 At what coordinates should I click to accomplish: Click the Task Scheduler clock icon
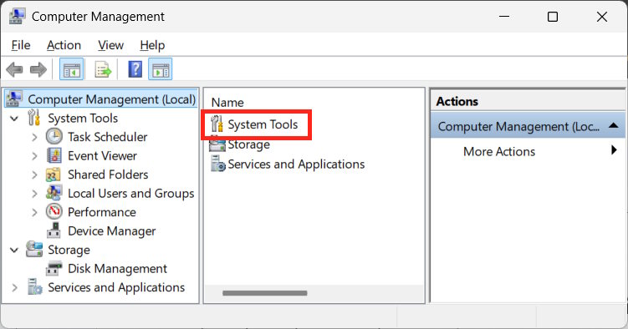coord(54,137)
